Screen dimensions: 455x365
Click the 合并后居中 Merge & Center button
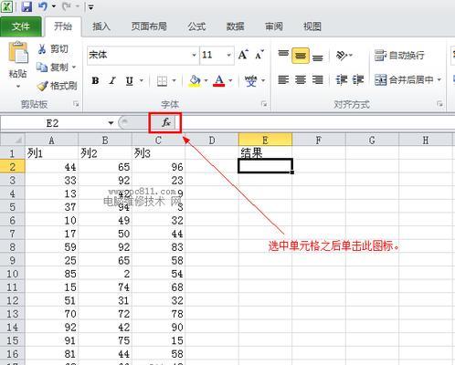pyautogui.click(x=404, y=80)
